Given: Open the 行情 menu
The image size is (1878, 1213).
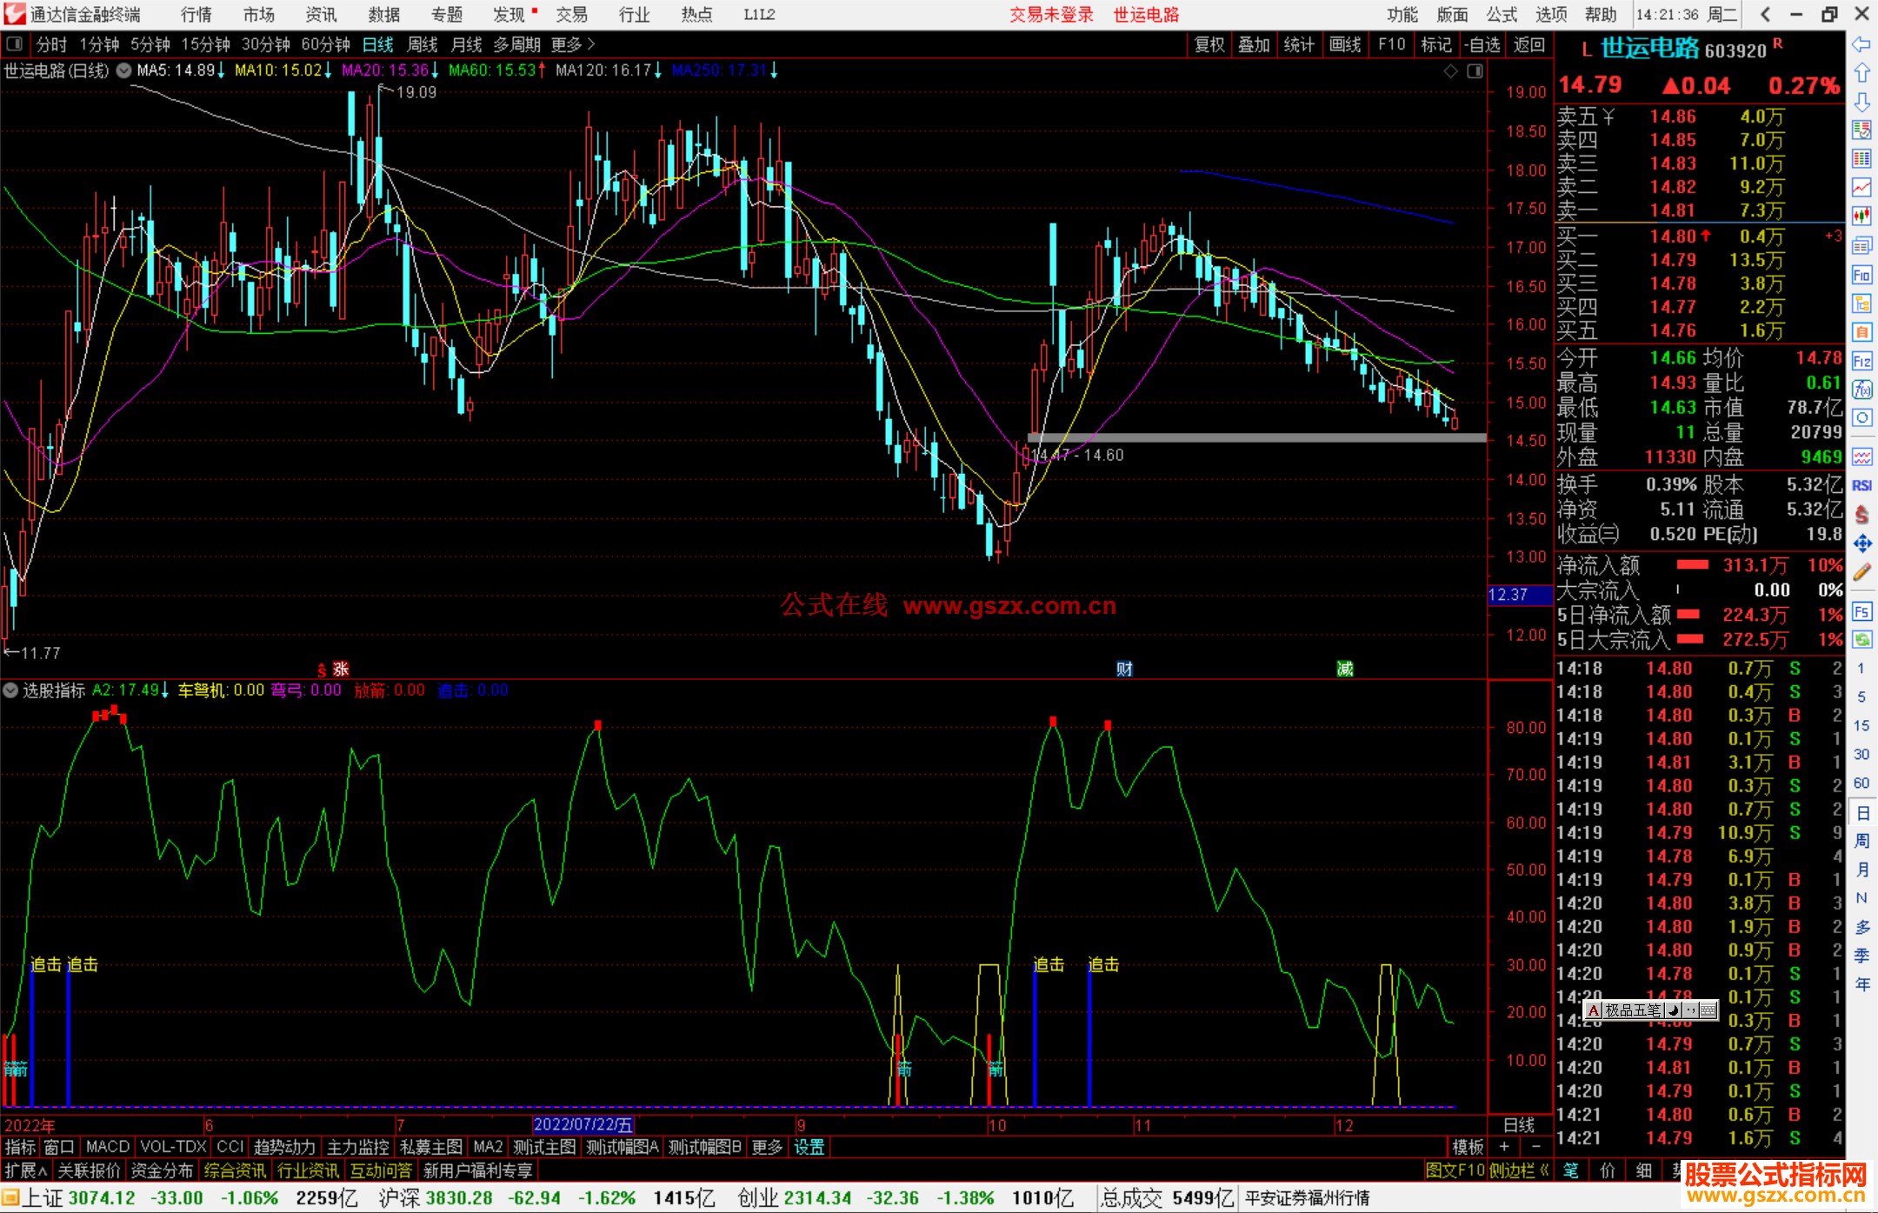Looking at the screenshot, I should coord(196,14).
